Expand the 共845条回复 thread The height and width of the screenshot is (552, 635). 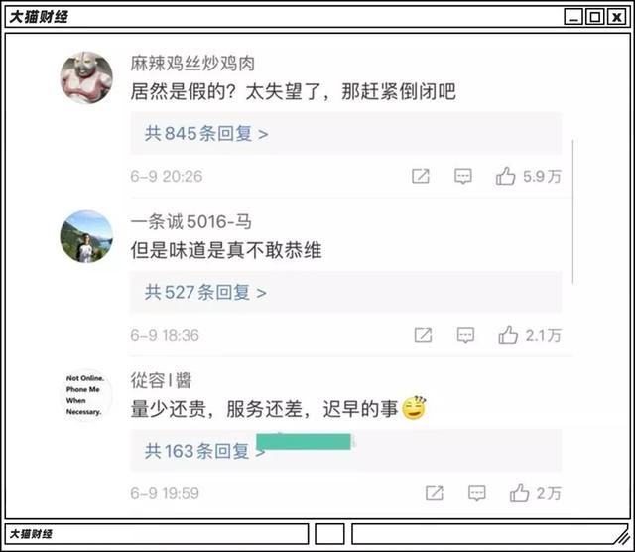tap(206, 133)
